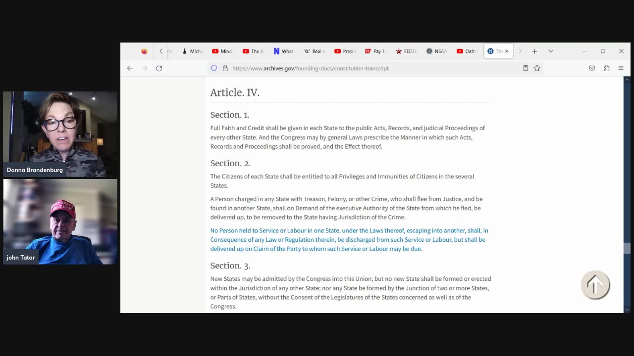The image size is (634, 356).
Task: Click the tracking protection shield icon
Action: pyautogui.click(x=214, y=68)
